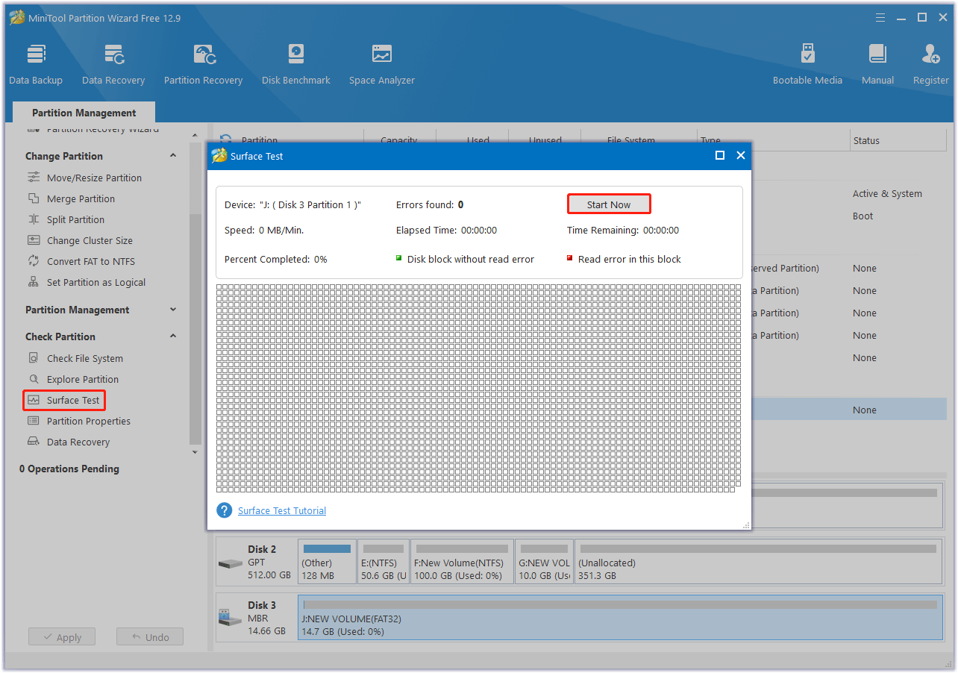The height and width of the screenshot is (673, 958).
Task: Click the 'Boot' status cell
Action: click(862, 216)
